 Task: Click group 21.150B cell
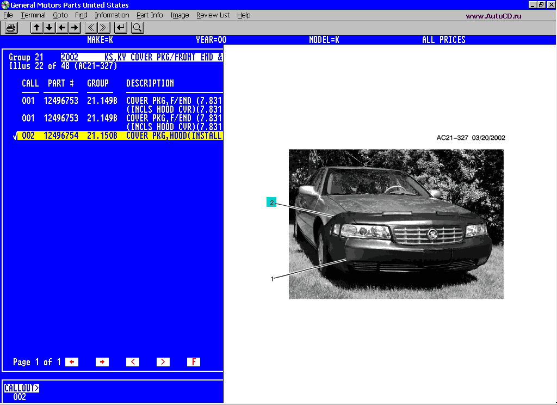click(102, 136)
